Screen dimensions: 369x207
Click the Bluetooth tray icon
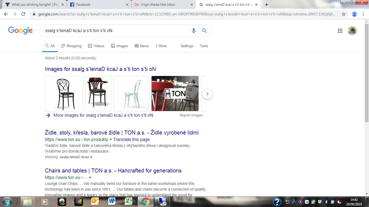click(x=326, y=202)
